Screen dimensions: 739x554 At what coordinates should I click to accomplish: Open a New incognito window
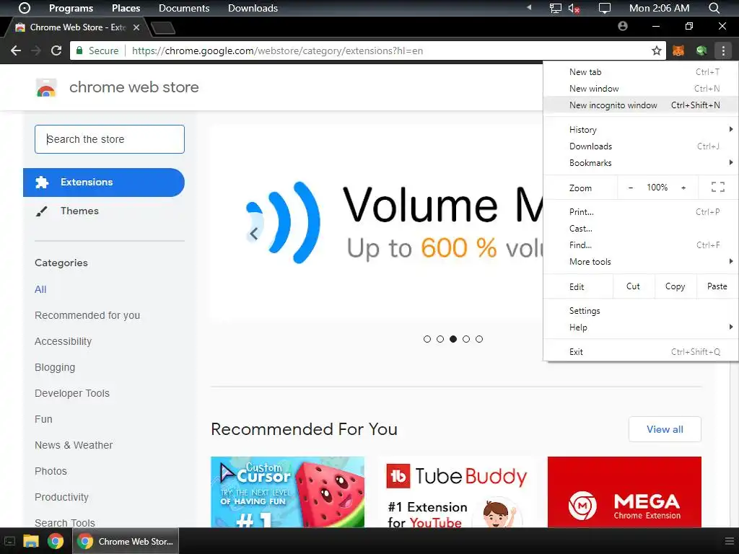coord(641,105)
